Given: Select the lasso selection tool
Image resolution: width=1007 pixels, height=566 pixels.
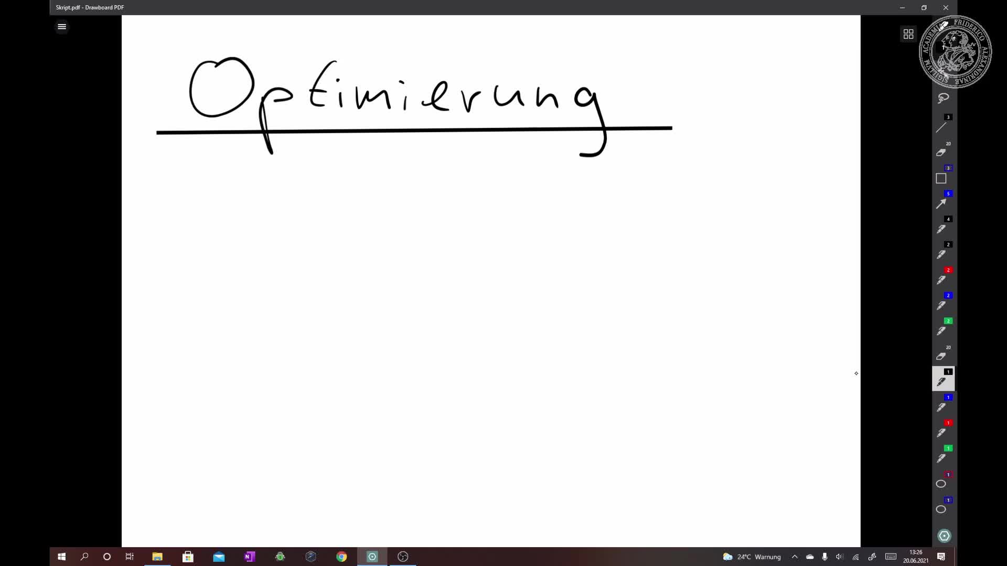Looking at the screenshot, I should click(x=942, y=98).
